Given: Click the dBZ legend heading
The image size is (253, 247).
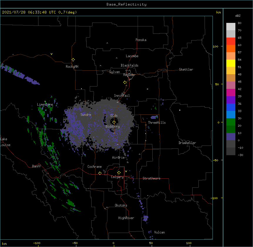Looking at the screenshot, I should pyautogui.click(x=238, y=16).
